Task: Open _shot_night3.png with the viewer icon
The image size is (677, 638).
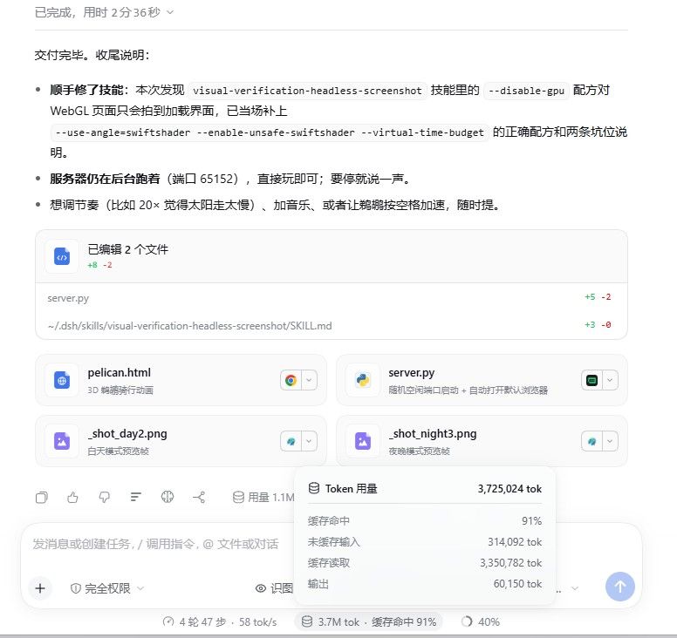Action: tap(592, 441)
